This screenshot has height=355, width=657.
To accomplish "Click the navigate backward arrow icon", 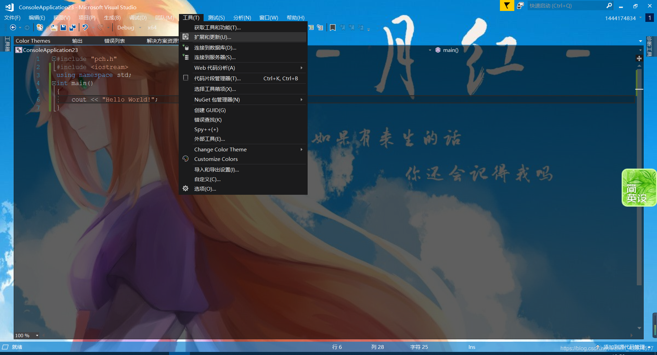I will point(13,27).
